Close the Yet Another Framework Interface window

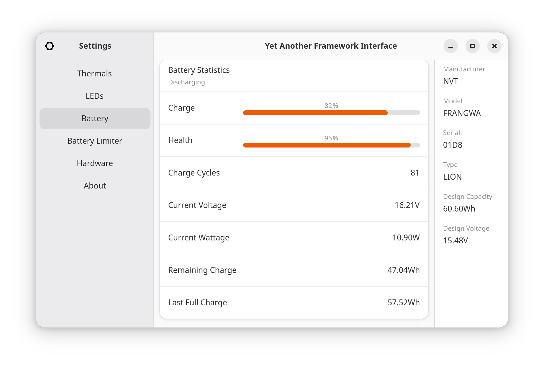pyautogui.click(x=494, y=46)
